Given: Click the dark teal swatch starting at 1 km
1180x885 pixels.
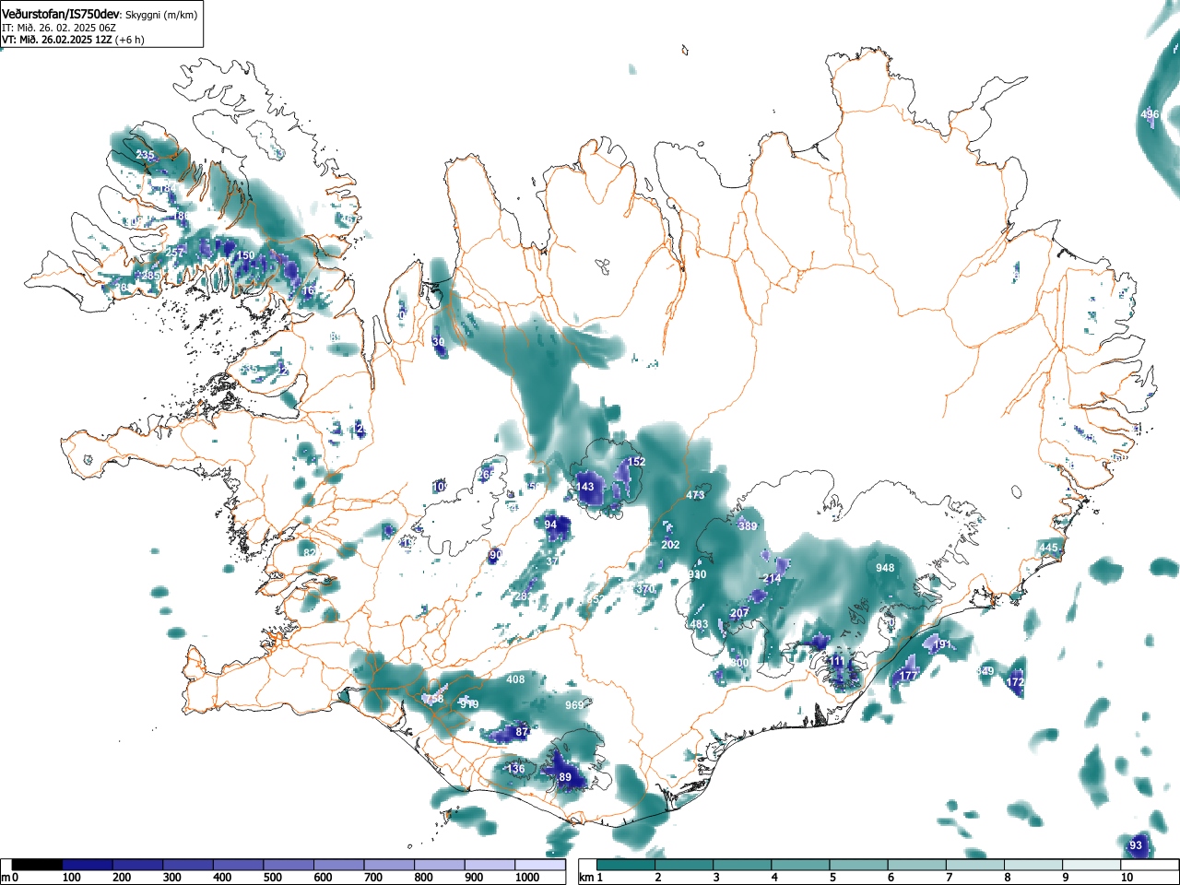Looking at the screenshot, I should (x=627, y=865).
